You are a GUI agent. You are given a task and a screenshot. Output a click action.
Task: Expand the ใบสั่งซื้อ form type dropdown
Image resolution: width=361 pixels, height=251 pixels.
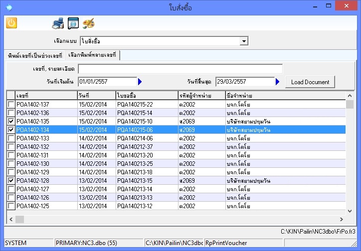244,41
